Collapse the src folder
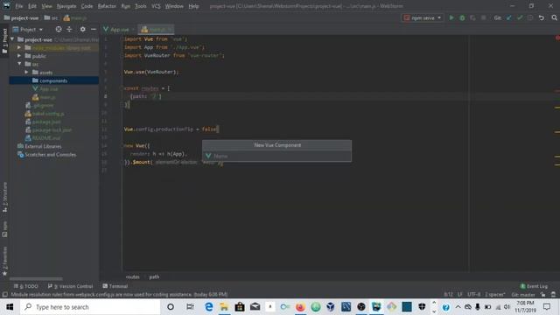The width and height of the screenshot is (560, 315). click(19, 64)
